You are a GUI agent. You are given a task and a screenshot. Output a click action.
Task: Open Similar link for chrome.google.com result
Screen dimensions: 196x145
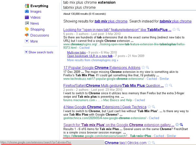coord(171,136)
